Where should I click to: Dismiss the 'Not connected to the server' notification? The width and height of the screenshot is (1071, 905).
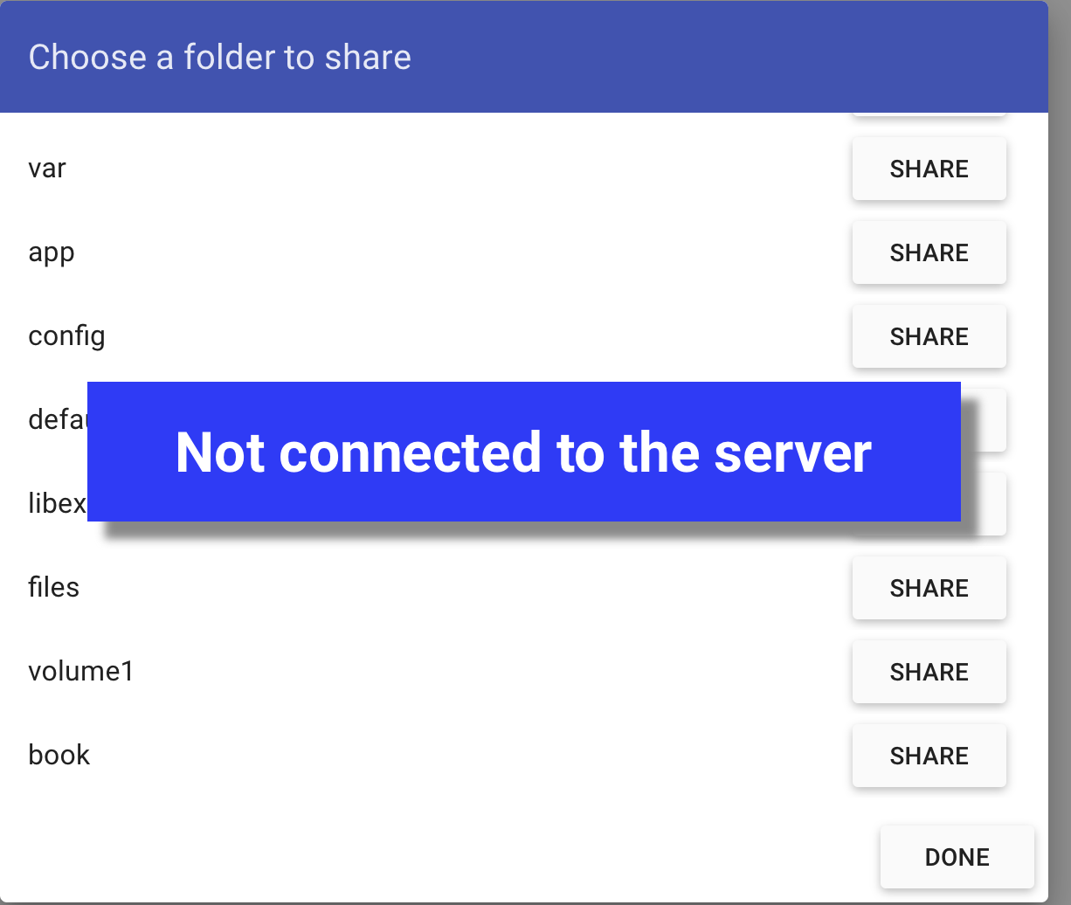coord(523,452)
